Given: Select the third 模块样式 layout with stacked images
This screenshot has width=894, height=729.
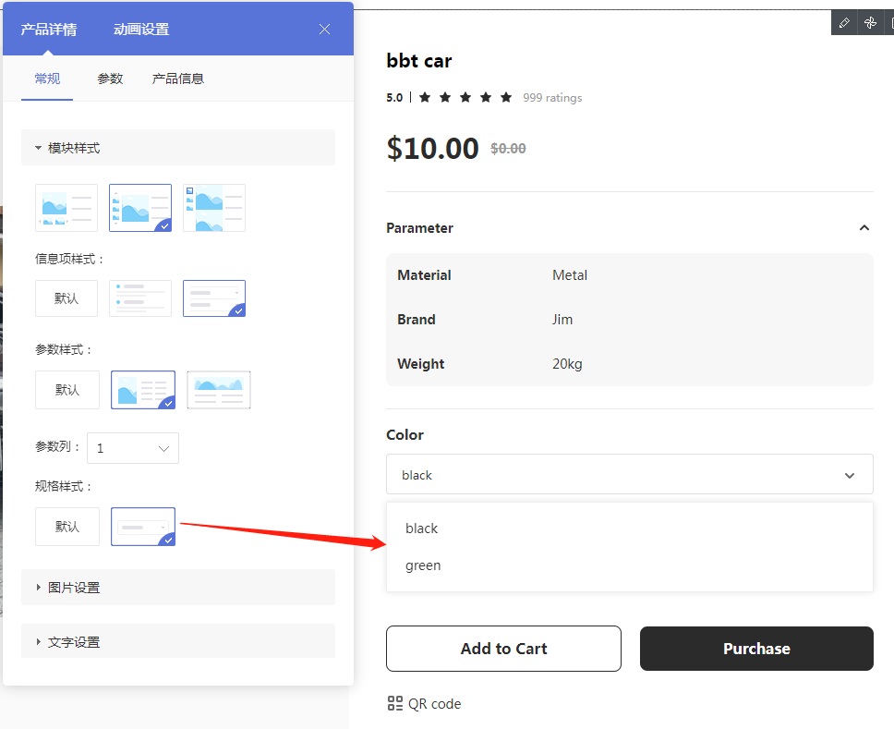Looking at the screenshot, I should coord(214,208).
